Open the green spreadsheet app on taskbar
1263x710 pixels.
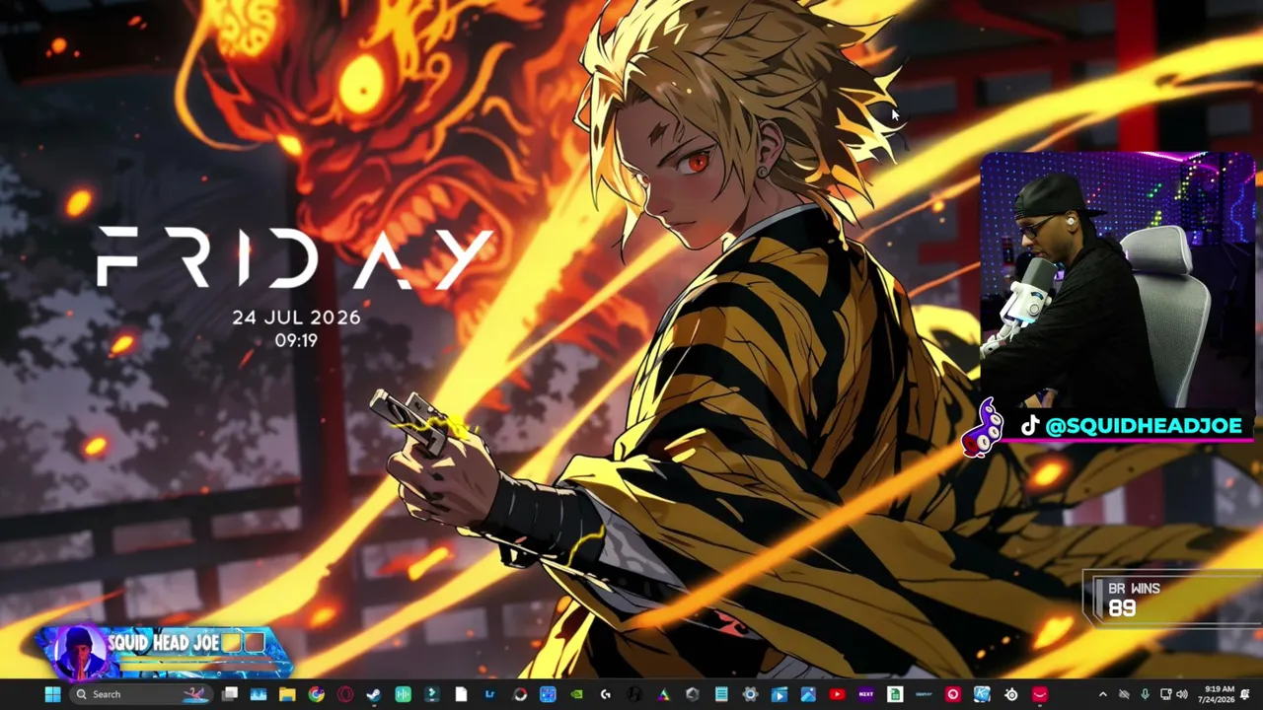pyautogui.click(x=895, y=694)
